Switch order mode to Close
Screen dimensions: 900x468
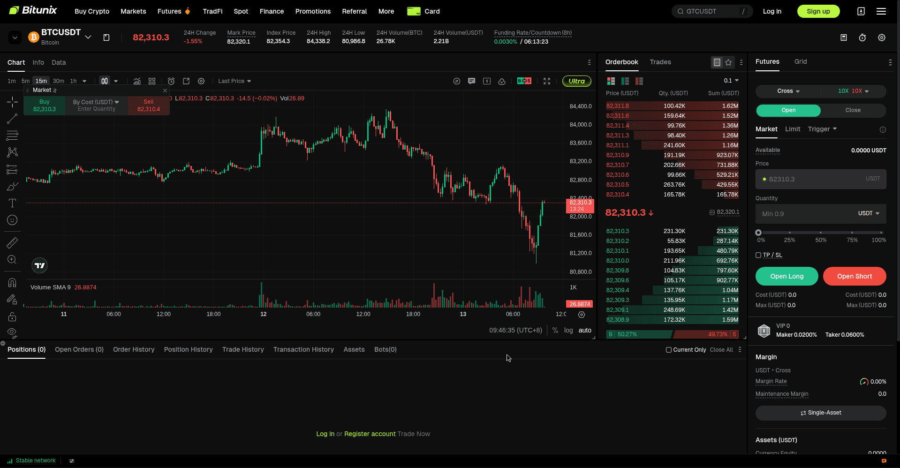pos(853,110)
